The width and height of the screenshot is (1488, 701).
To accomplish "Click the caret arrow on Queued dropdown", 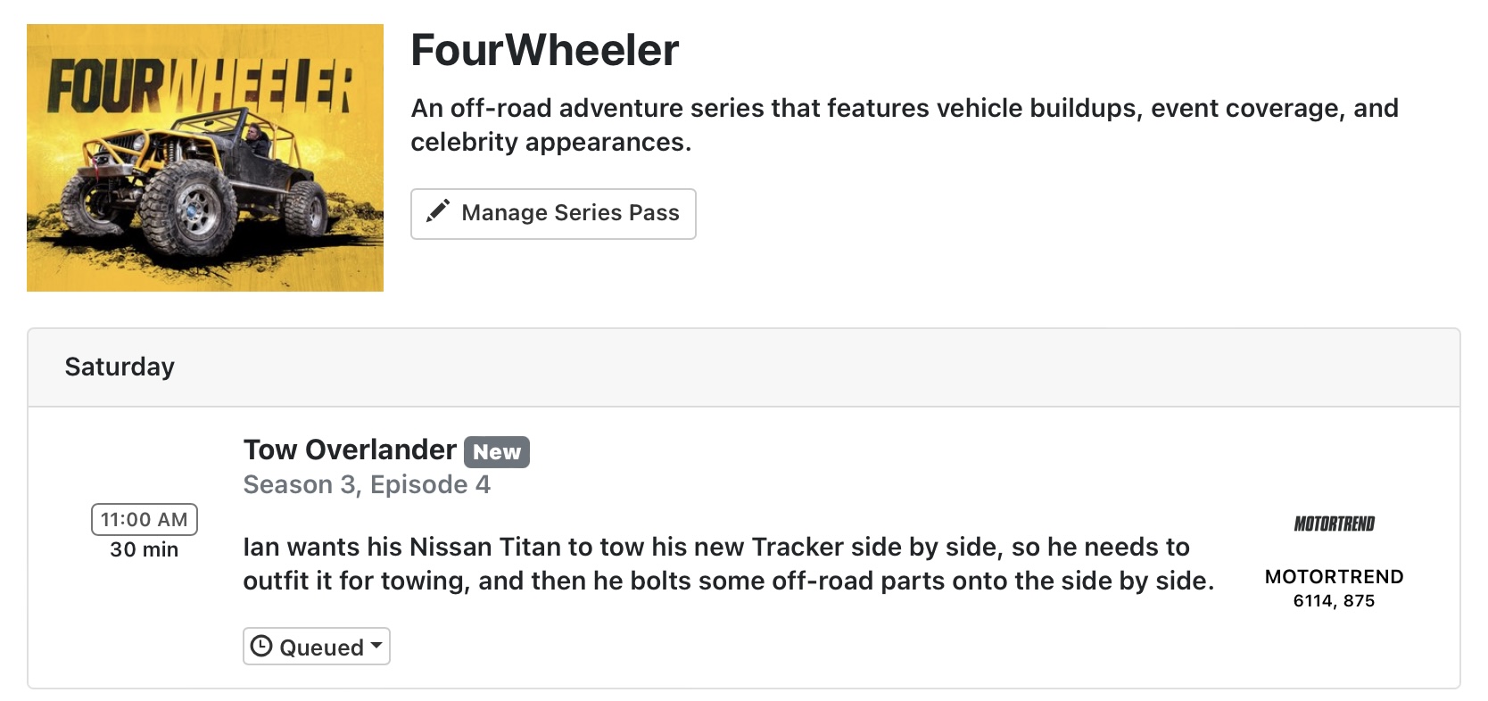I will tap(376, 644).
